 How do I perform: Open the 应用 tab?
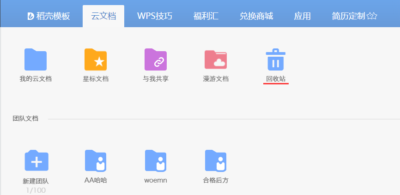click(x=302, y=17)
